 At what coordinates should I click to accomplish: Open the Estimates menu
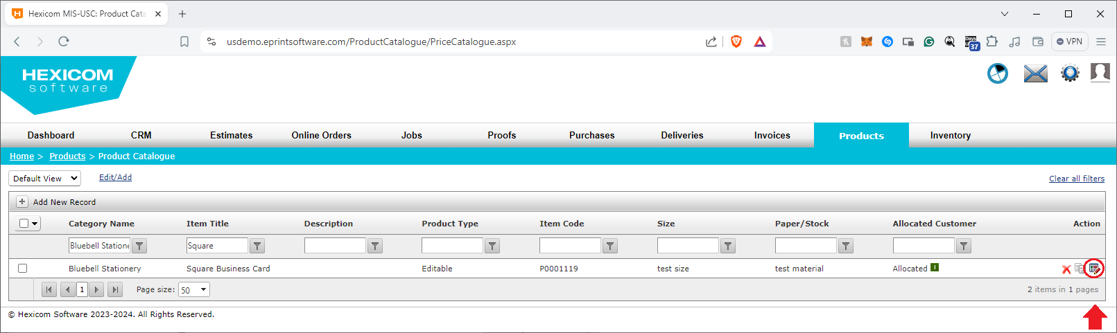232,135
